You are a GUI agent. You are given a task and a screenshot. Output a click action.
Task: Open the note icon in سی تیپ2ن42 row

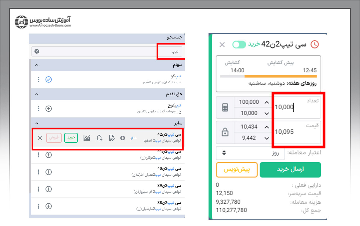pos(112,138)
